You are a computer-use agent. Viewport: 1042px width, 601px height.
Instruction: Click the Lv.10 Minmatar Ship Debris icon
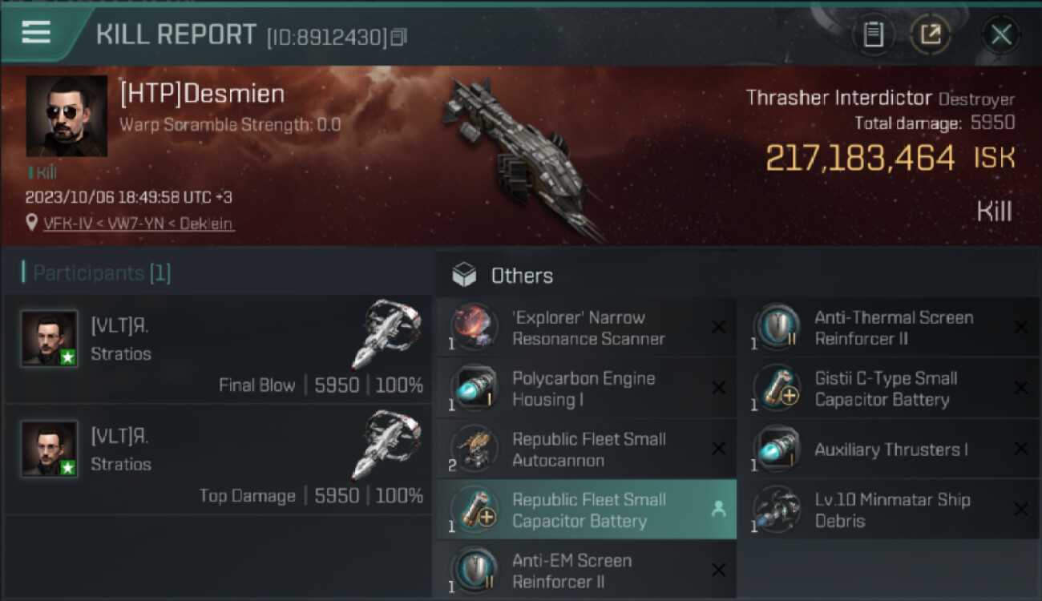coord(776,510)
